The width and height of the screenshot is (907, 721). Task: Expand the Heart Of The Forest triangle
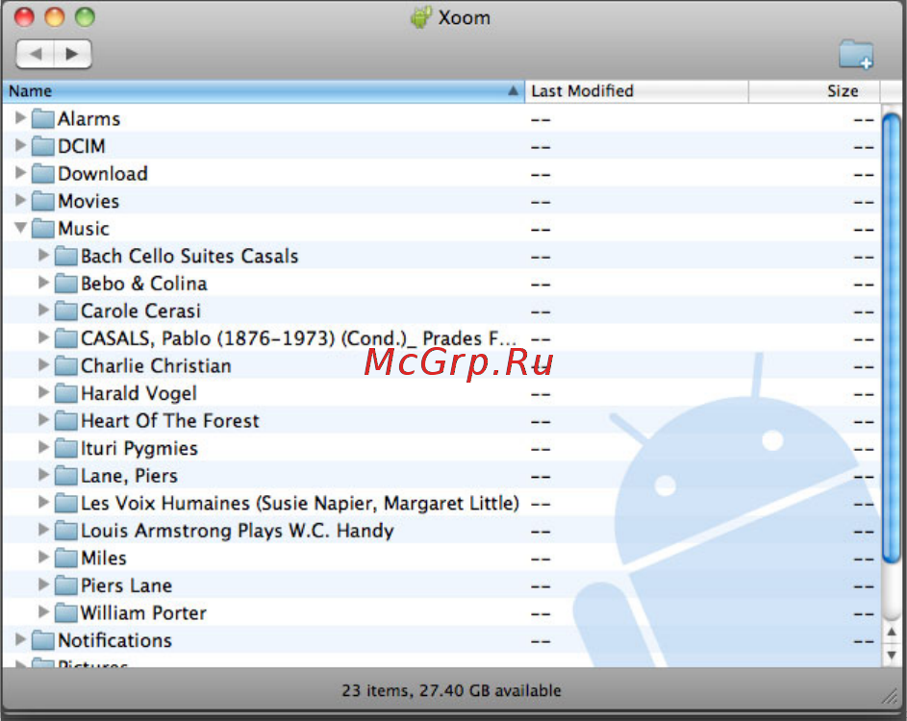coord(43,419)
